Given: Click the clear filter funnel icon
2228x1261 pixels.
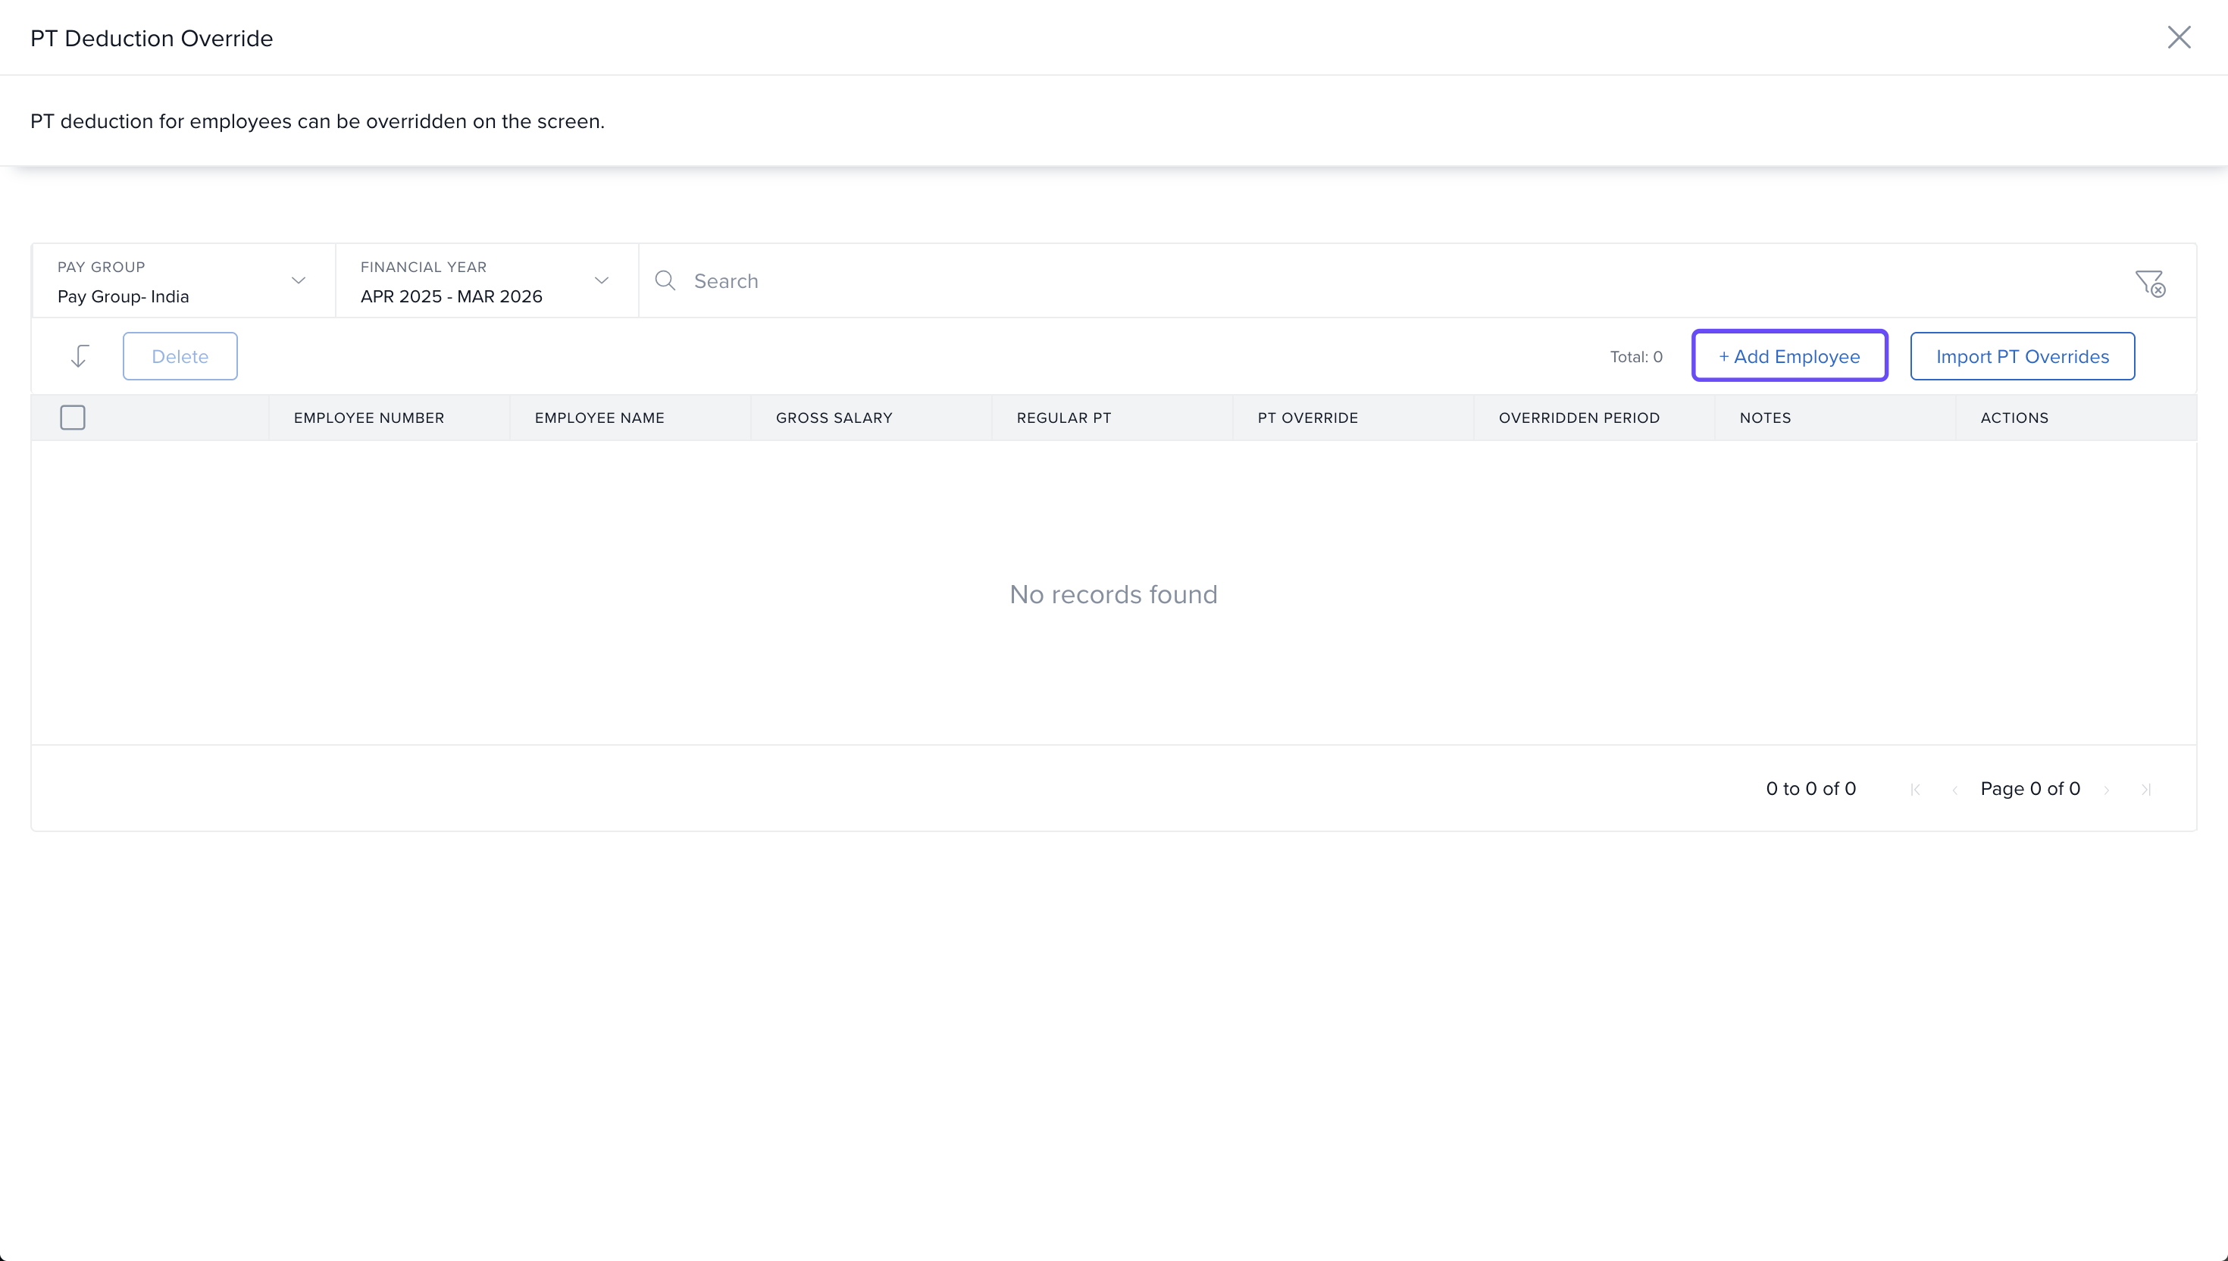Looking at the screenshot, I should tap(2149, 283).
